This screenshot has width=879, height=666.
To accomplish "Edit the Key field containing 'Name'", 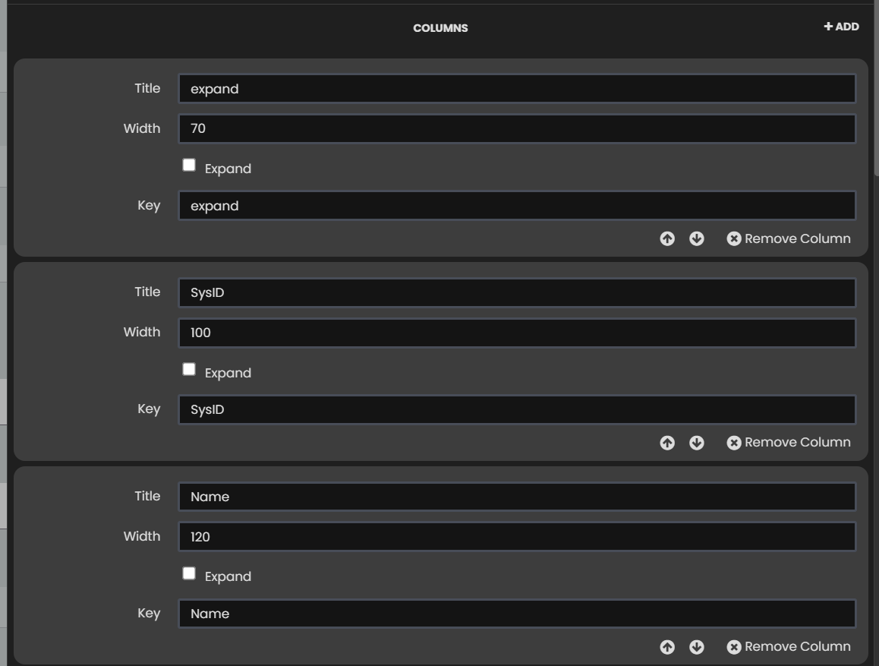I will pyautogui.click(x=516, y=614).
